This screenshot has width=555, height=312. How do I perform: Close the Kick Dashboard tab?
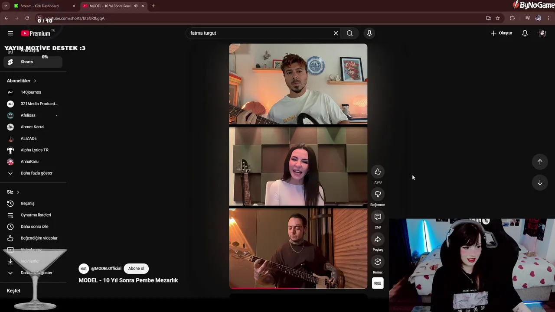(74, 6)
